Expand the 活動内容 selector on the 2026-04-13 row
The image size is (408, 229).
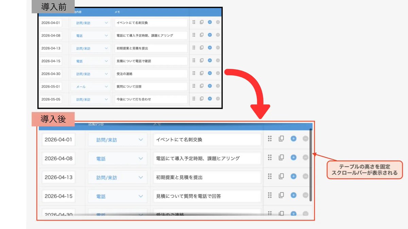(90, 48)
